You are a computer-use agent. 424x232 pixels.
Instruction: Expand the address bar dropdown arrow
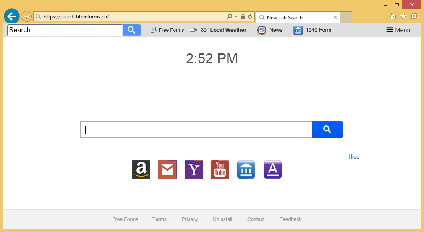click(236, 17)
